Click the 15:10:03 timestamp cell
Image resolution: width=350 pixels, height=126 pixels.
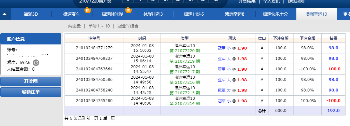pos(142,48)
